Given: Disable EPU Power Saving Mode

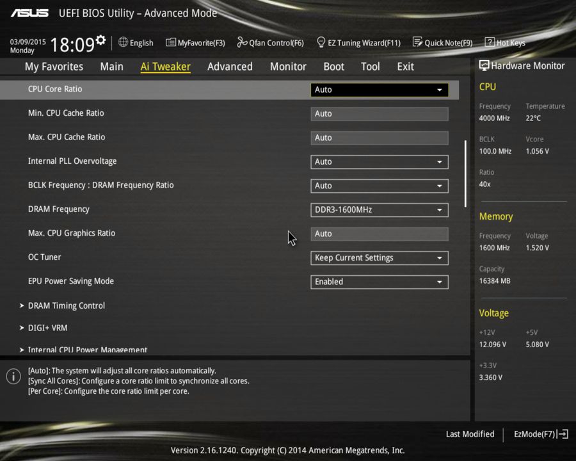Looking at the screenshot, I should (379, 282).
